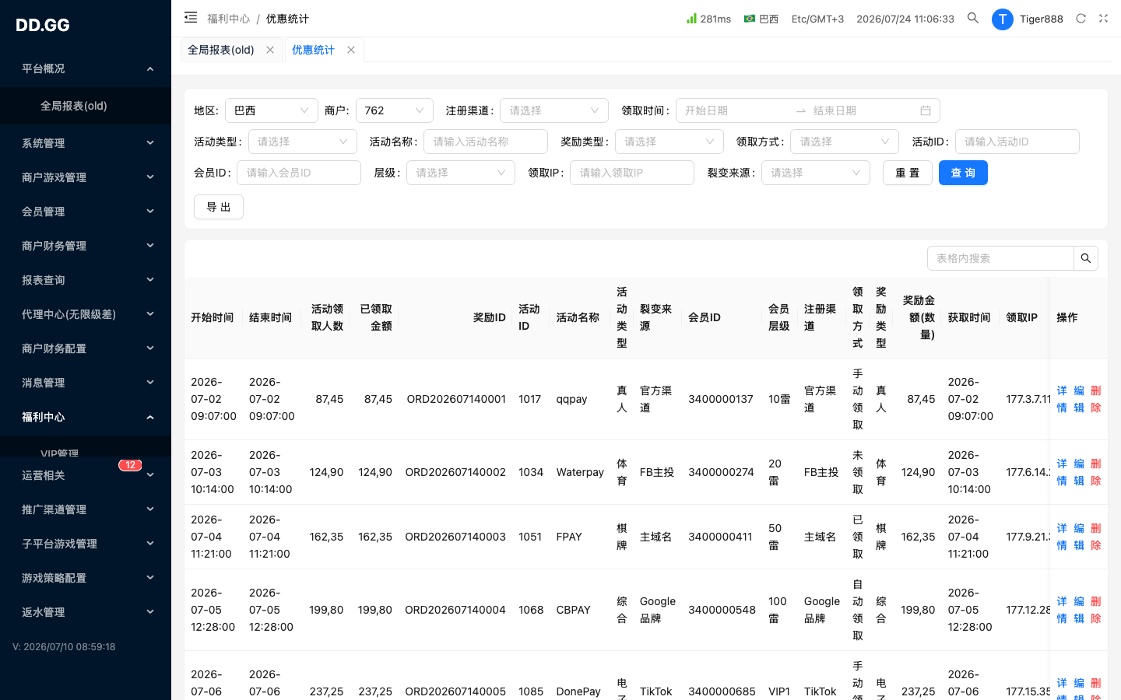
Task: Click the 查询 search button
Action: pos(963,173)
